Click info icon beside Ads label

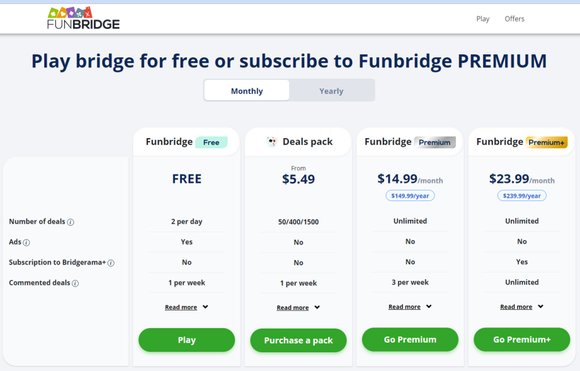pos(26,242)
